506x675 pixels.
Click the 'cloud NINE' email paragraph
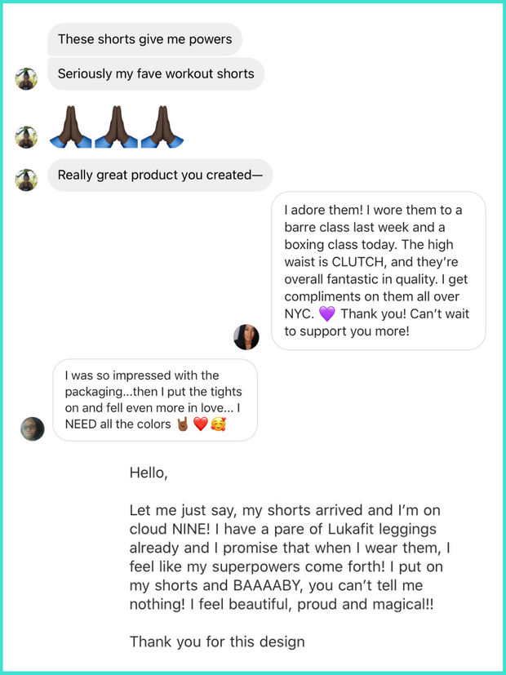coord(290,557)
